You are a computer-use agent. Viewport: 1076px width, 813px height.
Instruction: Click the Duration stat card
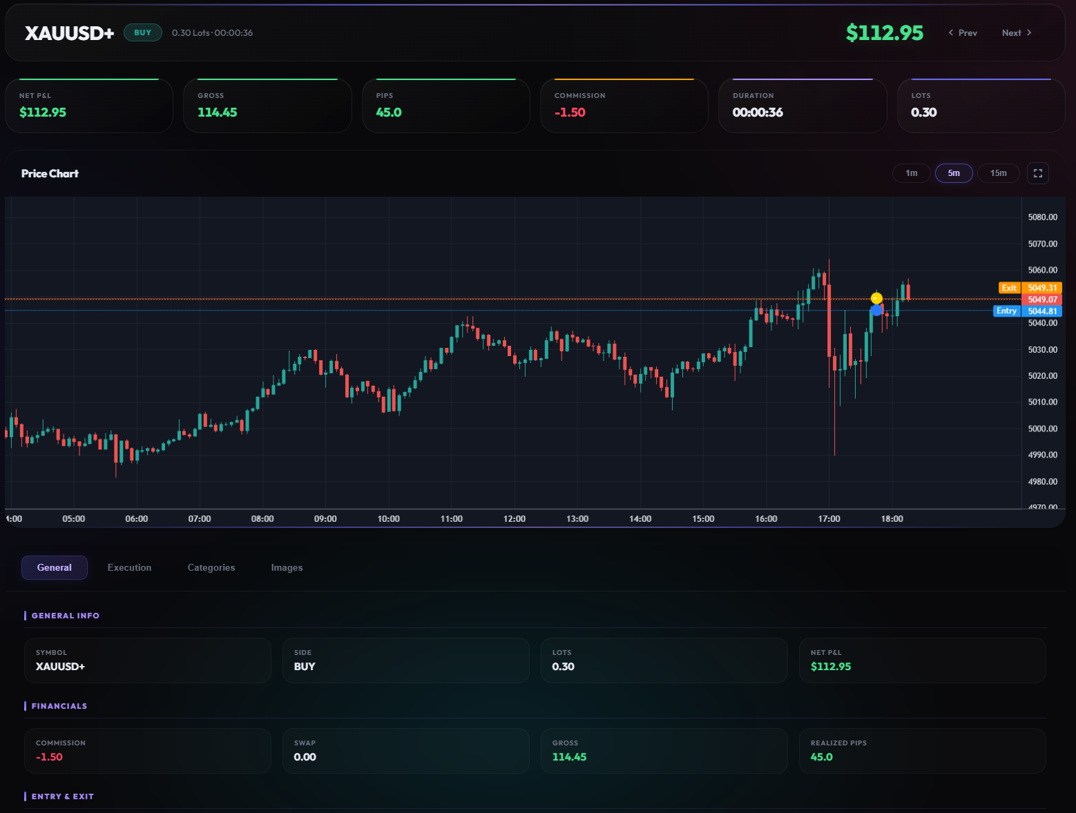[803, 106]
